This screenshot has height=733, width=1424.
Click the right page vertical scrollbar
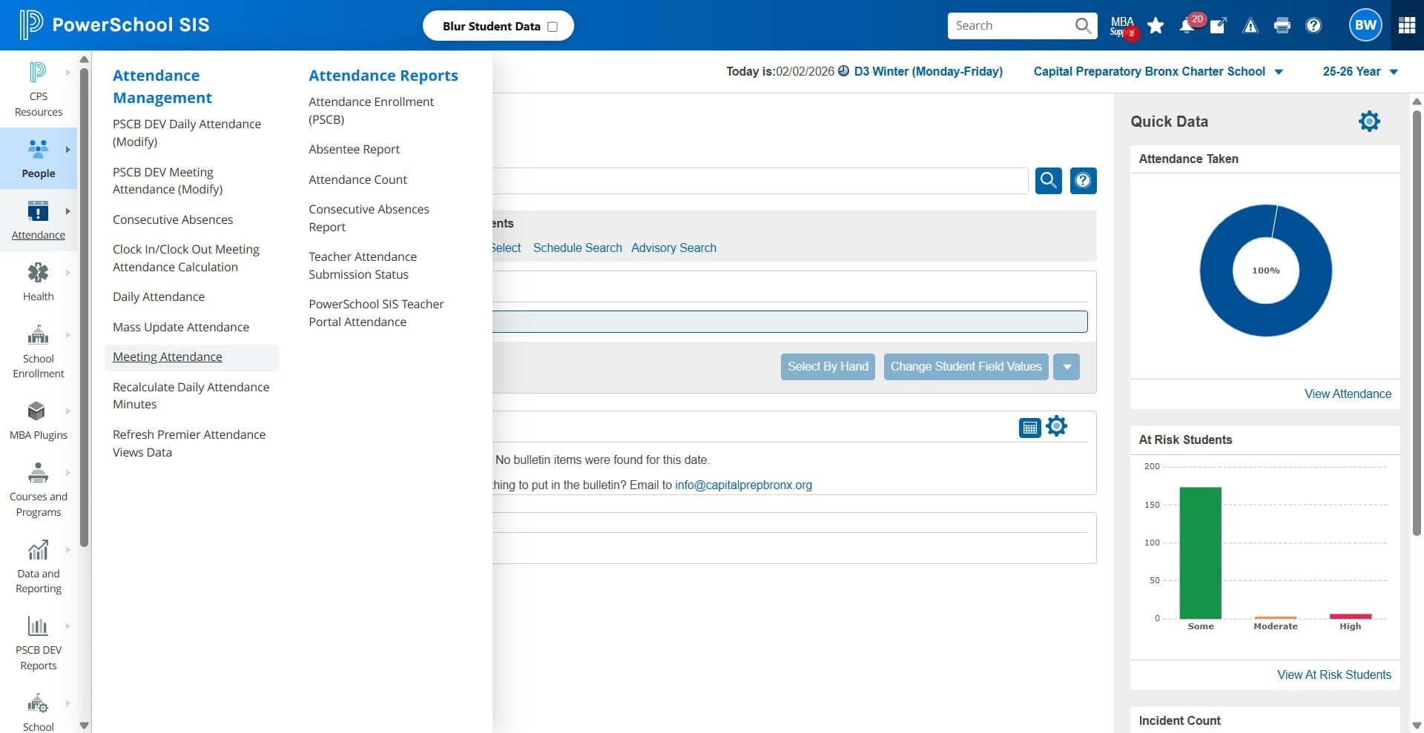coord(1417,322)
